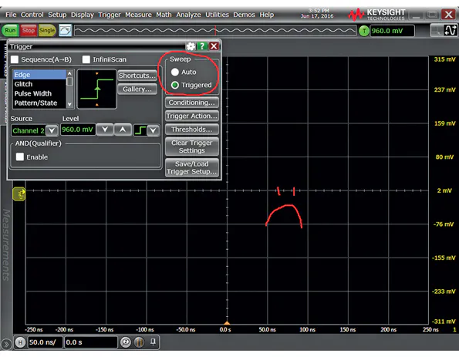Open the Measure menu
Image resolution: width=459 pixels, height=357 pixels.
coord(138,15)
